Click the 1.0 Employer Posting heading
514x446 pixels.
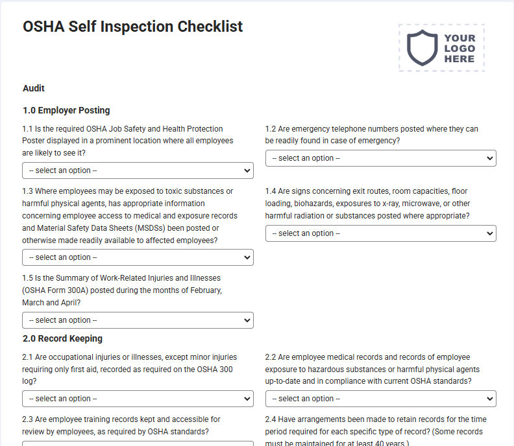[66, 110]
